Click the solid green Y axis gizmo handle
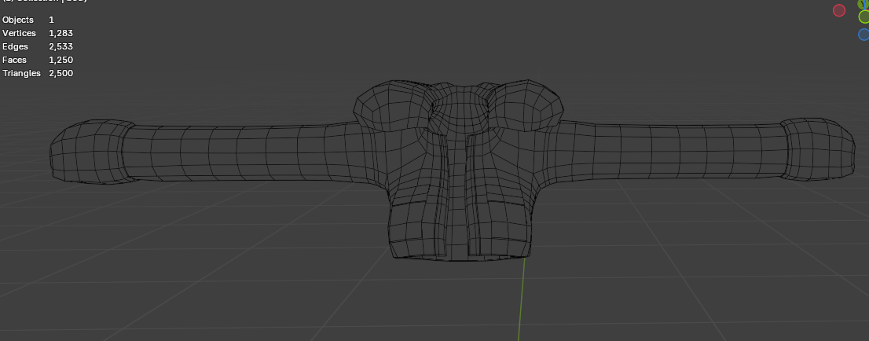The width and height of the screenshot is (869, 341). pos(863,4)
